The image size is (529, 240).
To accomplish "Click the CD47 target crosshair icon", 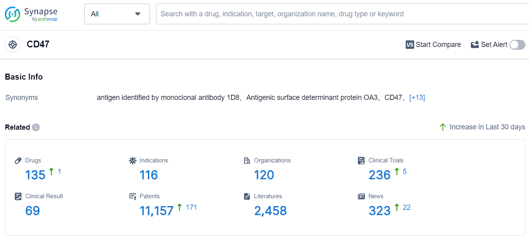I will [13, 44].
